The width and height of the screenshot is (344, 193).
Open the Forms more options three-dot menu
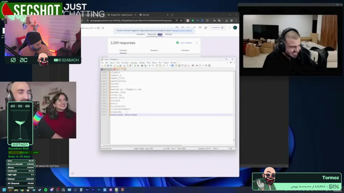pos(229,28)
